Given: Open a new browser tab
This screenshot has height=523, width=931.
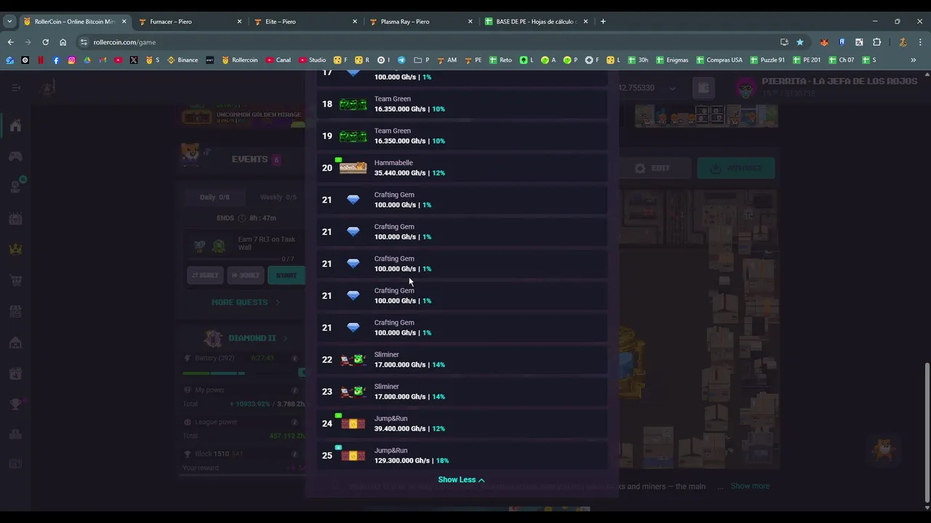Looking at the screenshot, I should click(603, 22).
